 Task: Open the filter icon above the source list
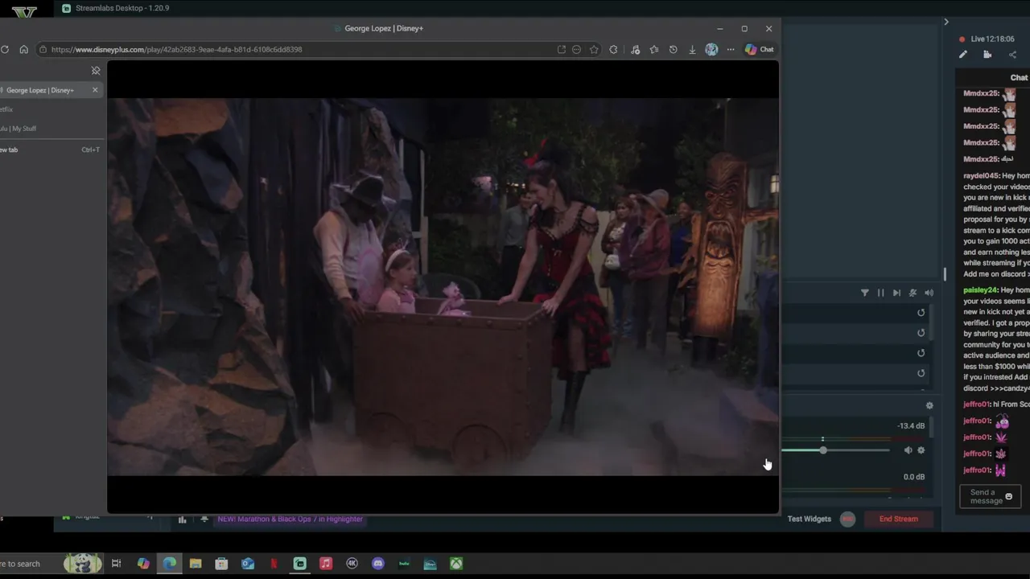(x=865, y=293)
